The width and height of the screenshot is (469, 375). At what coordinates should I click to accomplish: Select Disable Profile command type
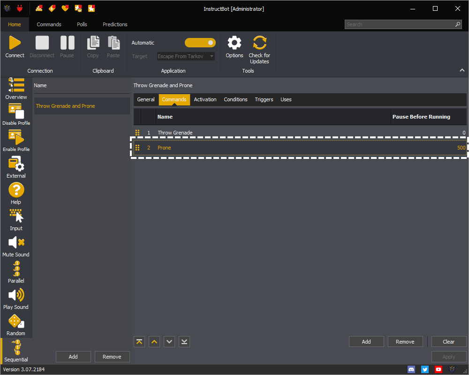(x=16, y=114)
